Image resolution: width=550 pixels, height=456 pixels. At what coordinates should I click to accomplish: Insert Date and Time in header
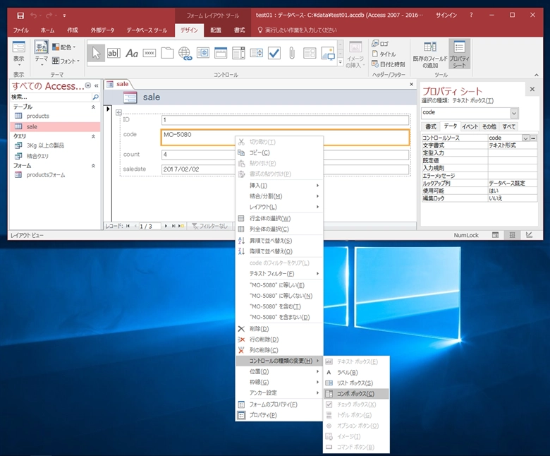(389, 64)
